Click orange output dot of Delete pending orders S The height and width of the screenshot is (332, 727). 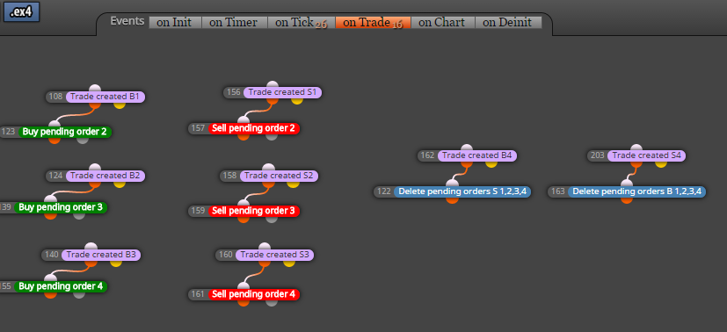[452, 199]
